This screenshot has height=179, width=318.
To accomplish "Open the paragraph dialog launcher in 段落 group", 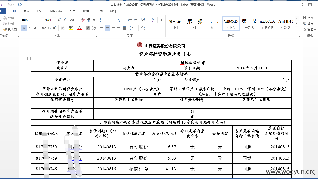I will pos(163,36).
